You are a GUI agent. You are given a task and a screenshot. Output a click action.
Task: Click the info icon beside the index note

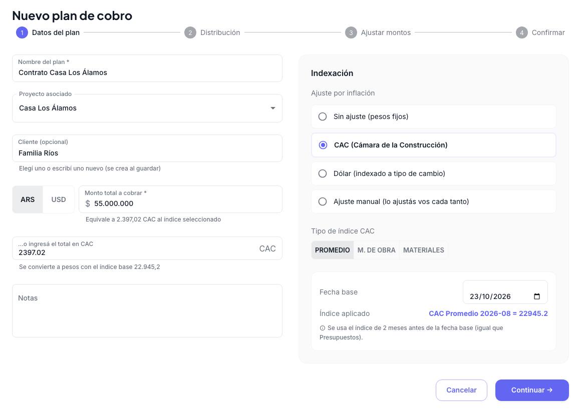[323, 328]
